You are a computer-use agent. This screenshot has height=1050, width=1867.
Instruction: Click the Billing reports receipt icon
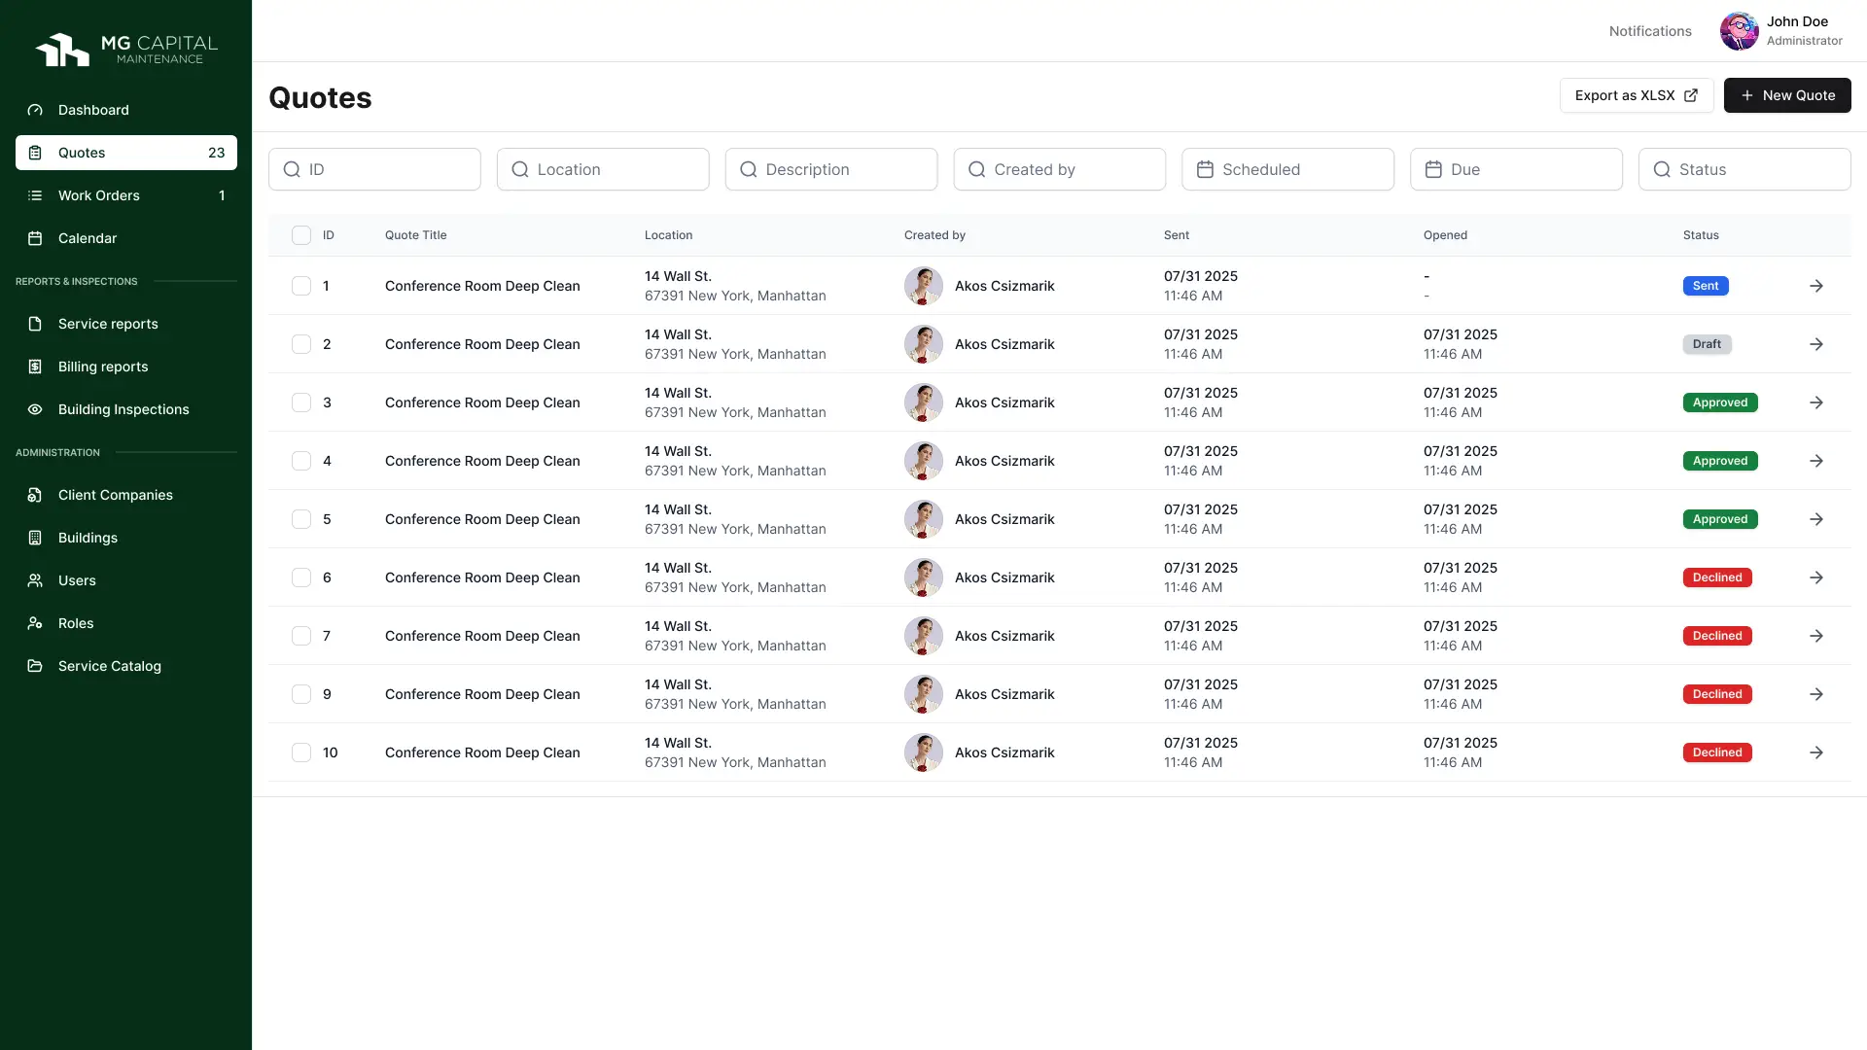[35, 367]
